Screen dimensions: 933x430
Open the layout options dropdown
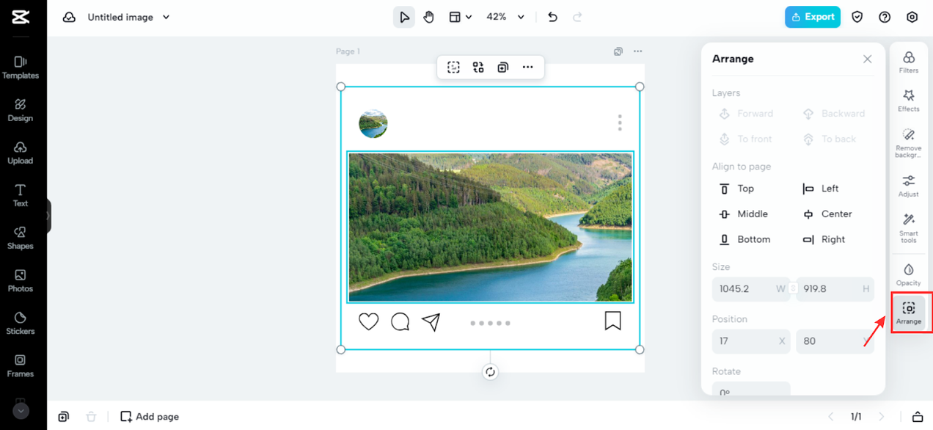coord(460,17)
